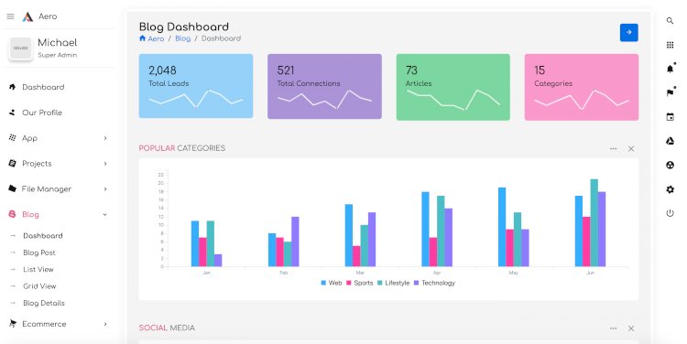Click the POPULAR CATEGORIES heading
Viewport: 687px width, 344px height.
pos(182,148)
